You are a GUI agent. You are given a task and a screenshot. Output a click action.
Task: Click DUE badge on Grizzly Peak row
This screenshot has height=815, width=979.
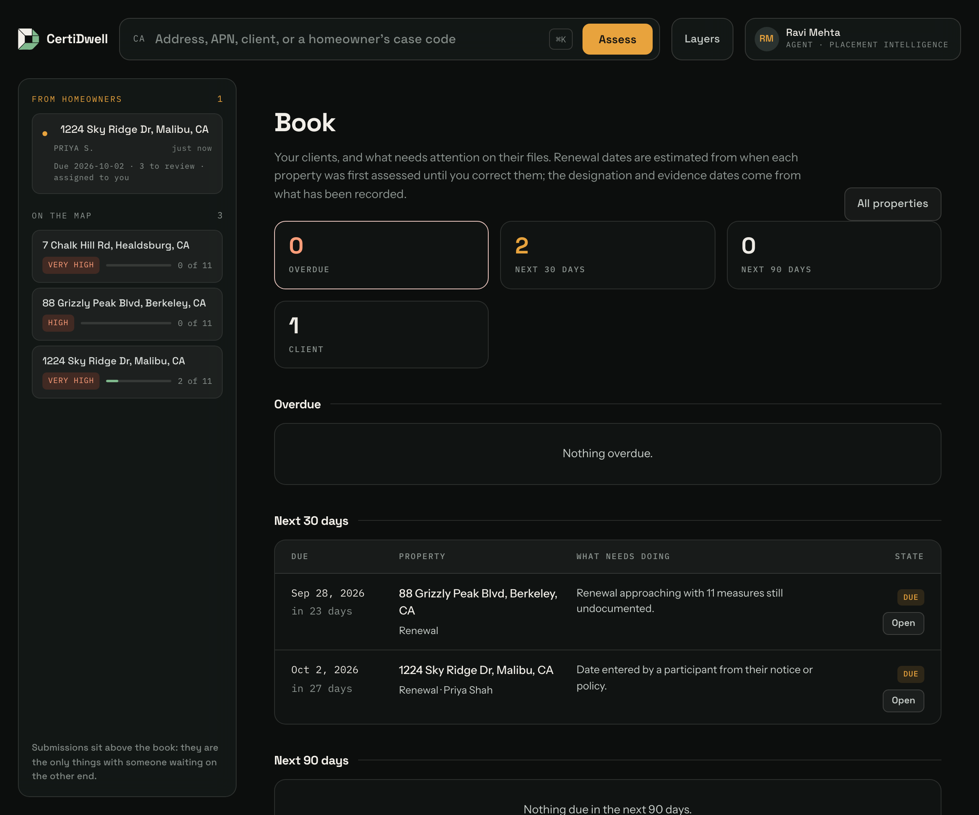910,597
